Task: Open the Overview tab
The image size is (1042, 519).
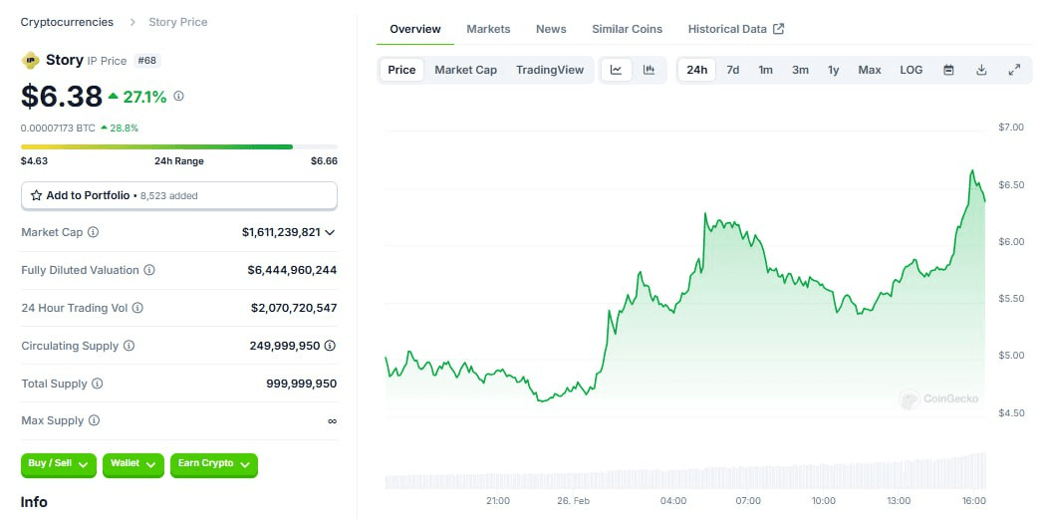Action: coord(415,29)
